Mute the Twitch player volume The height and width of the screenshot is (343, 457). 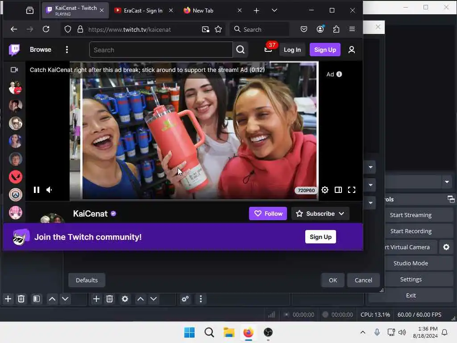click(x=49, y=190)
